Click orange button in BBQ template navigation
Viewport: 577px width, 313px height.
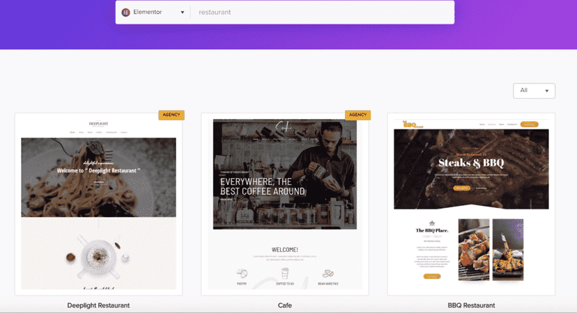tap(530, 125)
